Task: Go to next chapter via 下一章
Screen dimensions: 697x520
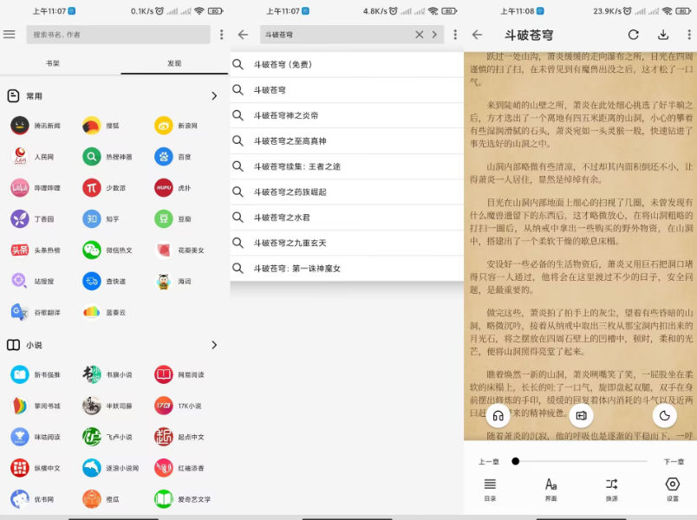Action: 673,462
